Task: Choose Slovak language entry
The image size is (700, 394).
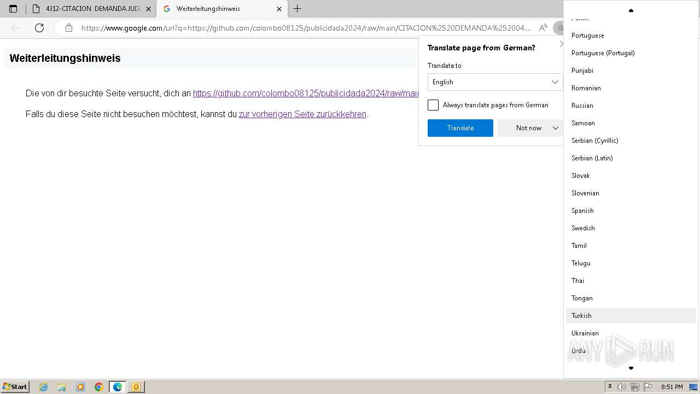Action: [631, 176]
